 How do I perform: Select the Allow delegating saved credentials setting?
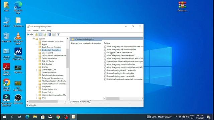point(121,64)
